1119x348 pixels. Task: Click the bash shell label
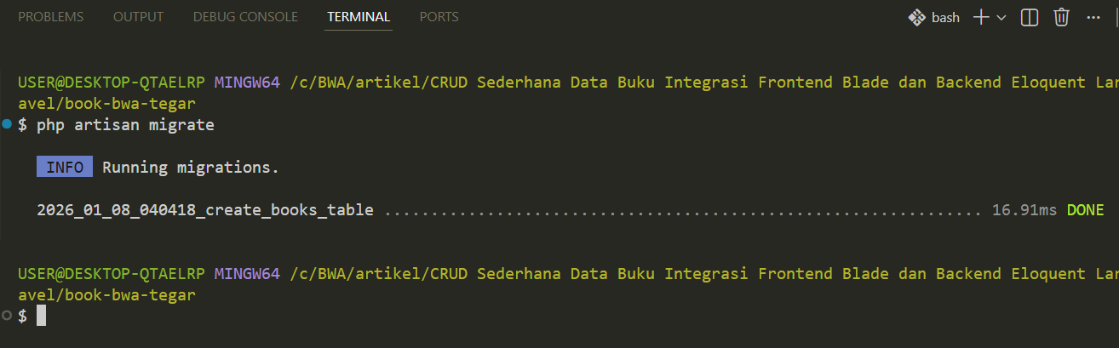coord(945,17)
